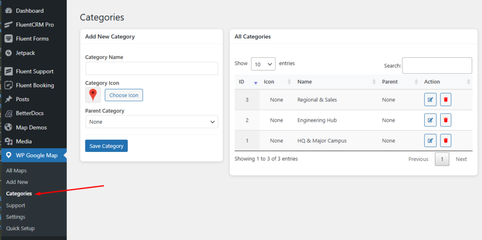
Task: Delete the Engineering Hub category
Action: [x=446, y=120]
